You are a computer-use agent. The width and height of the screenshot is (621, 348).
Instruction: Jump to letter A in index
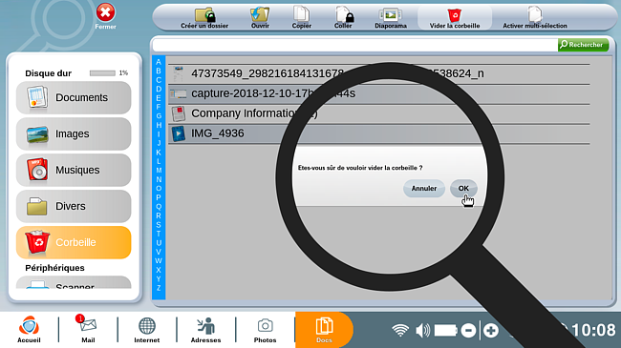pyautogui.click(x=159, y=62)
